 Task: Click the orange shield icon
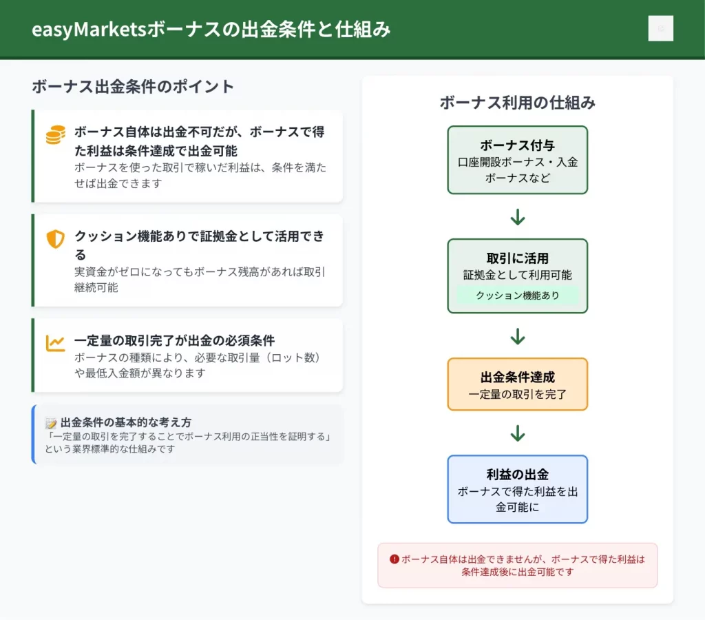tap(55, 239)
